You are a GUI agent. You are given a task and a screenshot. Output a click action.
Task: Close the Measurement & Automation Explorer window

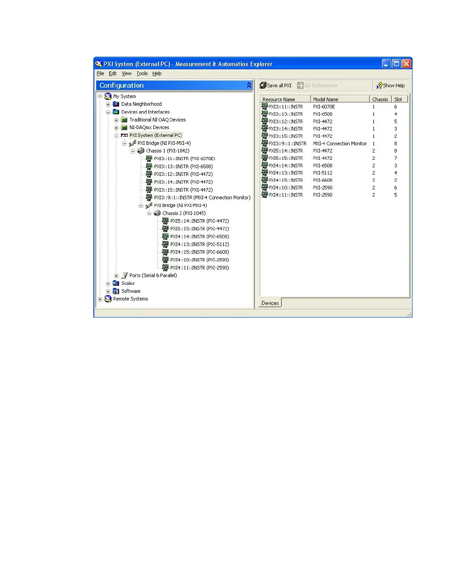click(x=406, y=64)
